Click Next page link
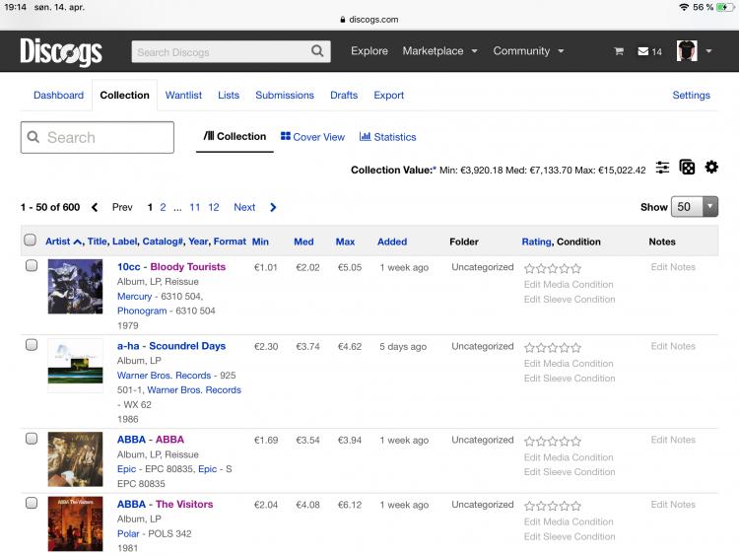Screen dimensions: 739x555 pyautogui.click(x=244, y=207)
